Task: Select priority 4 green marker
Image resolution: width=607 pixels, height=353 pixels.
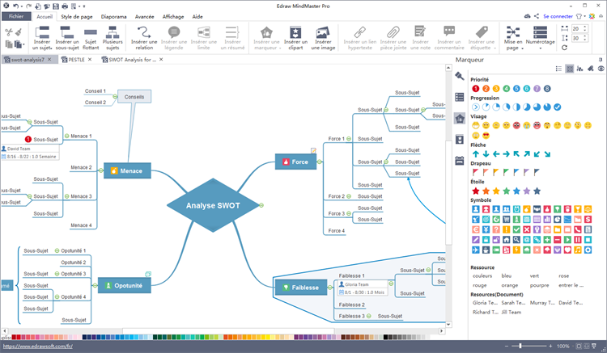Action: point(507,88)
